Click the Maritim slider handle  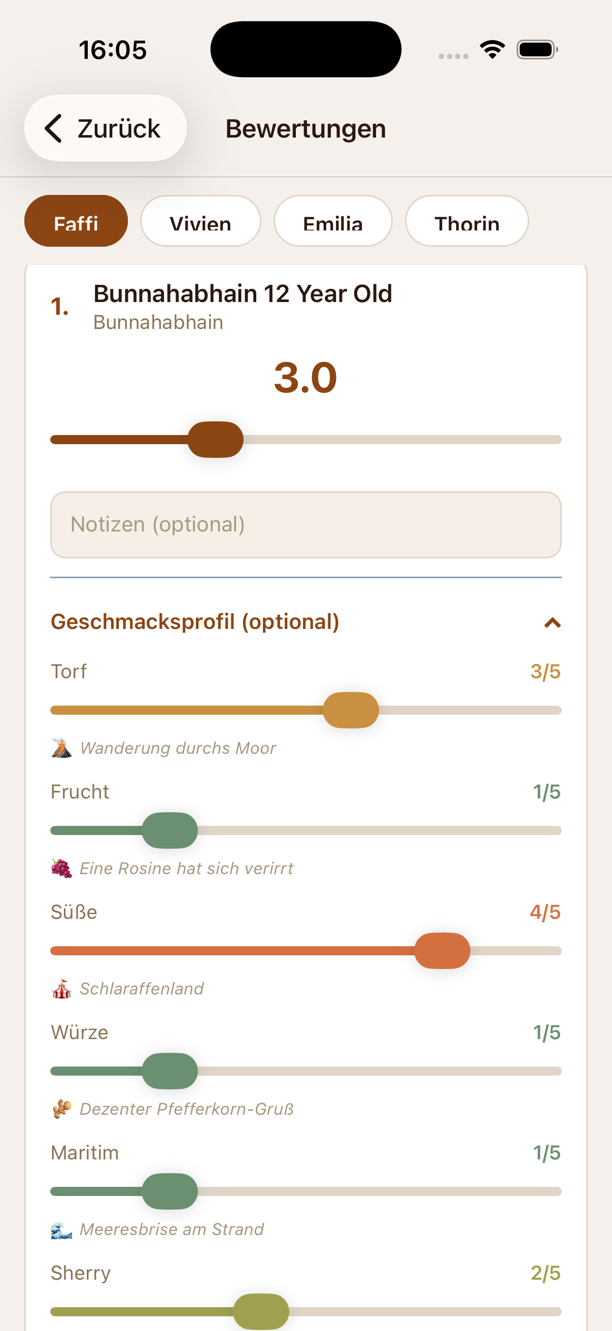(171, 1191)
